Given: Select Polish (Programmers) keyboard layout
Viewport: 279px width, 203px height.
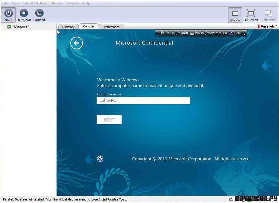Looking at the screenshot, I should (208, 33).
